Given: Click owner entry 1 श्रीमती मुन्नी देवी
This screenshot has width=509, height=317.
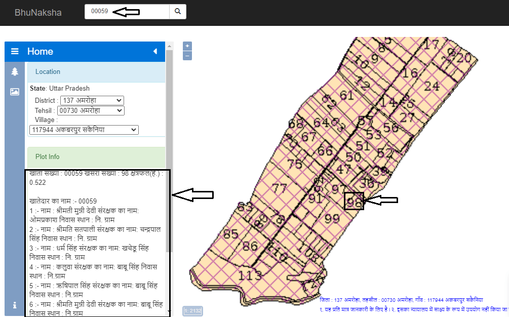Looking at the screenshot, I should click(85, 215).
